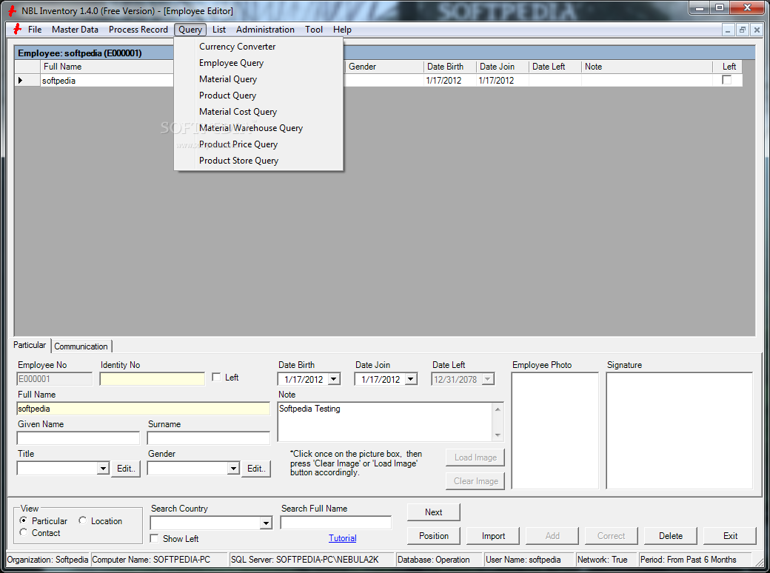Click the Given Name input field
Viewport: 770px width, 573px height.
tap(78, 438)
